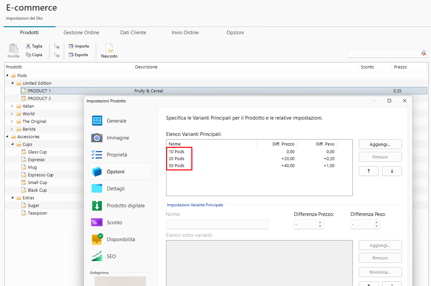Open the Prodotto digitale section

click(120, 206)
